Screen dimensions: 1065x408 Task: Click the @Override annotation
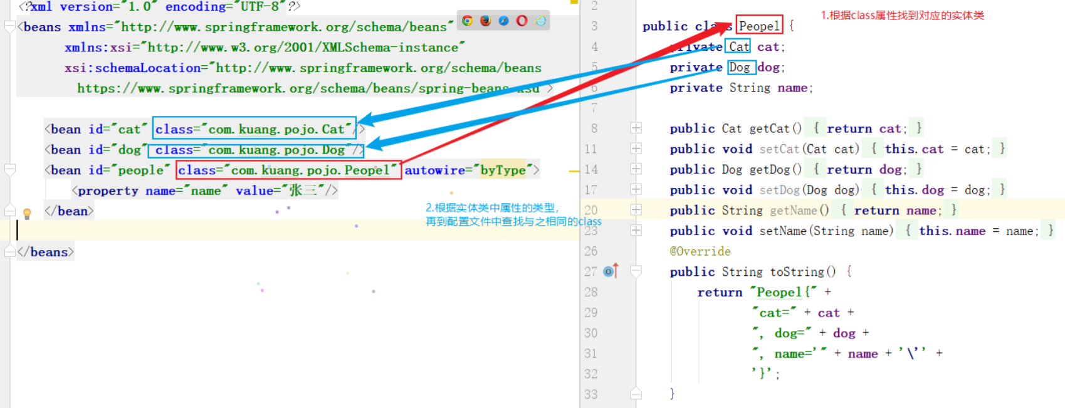[x=700, y=251]
